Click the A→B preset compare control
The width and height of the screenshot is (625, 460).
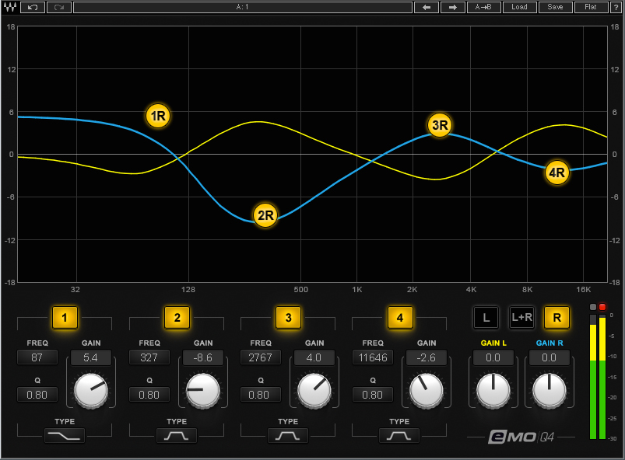483,7
